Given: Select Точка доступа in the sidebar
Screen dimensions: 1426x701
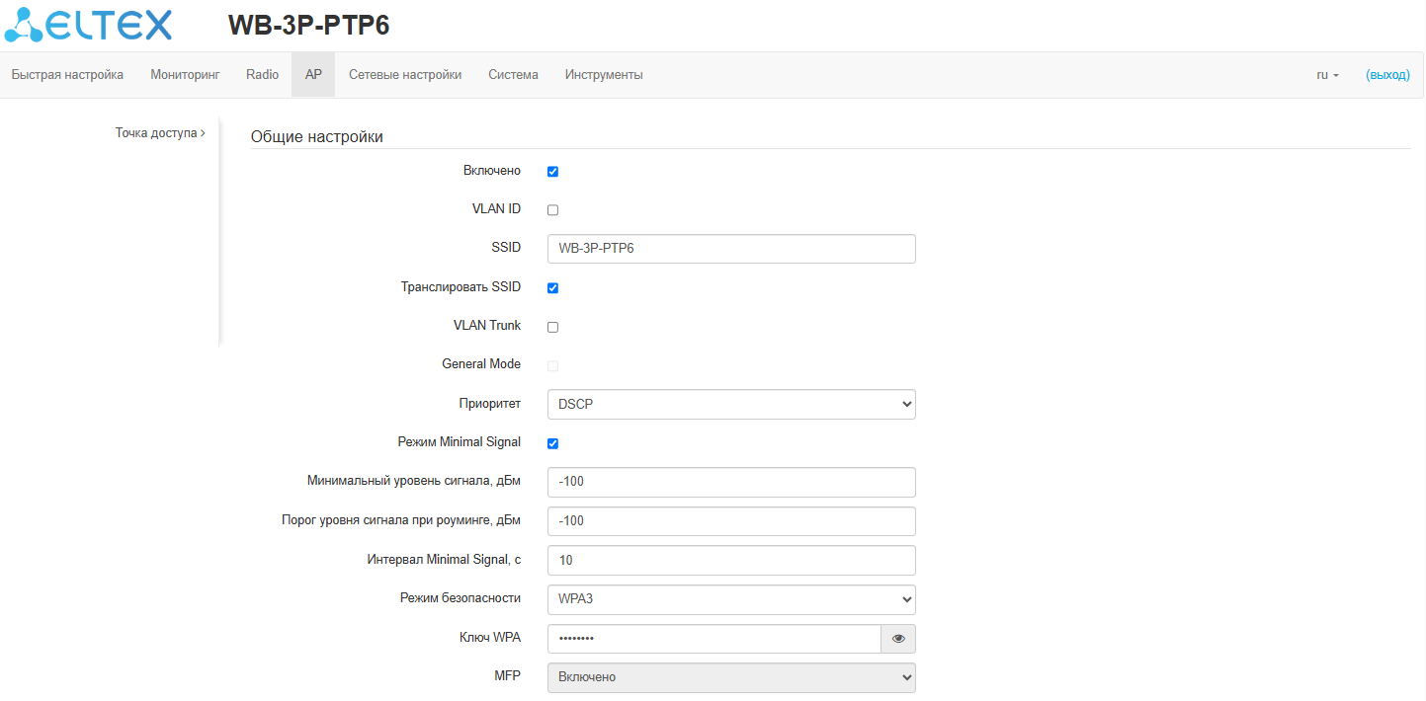Looking at the screenshot, I should [159, 132].
